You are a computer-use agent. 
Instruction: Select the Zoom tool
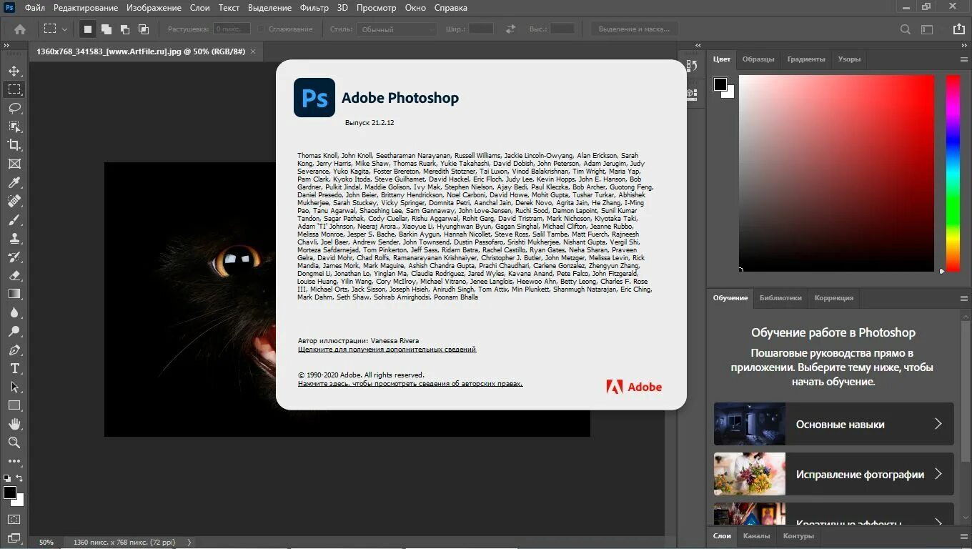[x=14, y=442]
